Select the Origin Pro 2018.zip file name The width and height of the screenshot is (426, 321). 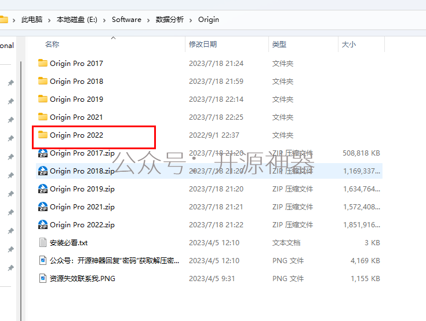[82, 171]
